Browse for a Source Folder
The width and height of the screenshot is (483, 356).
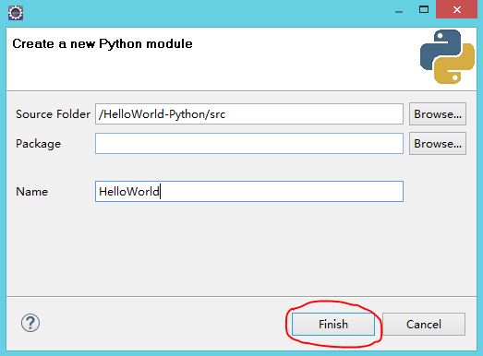(x=438, y=114)
